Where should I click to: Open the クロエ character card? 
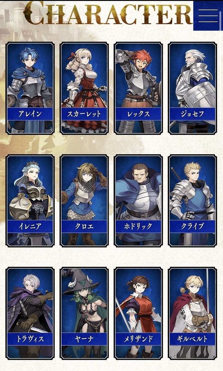pyautogui.click(x=84, y=201)
